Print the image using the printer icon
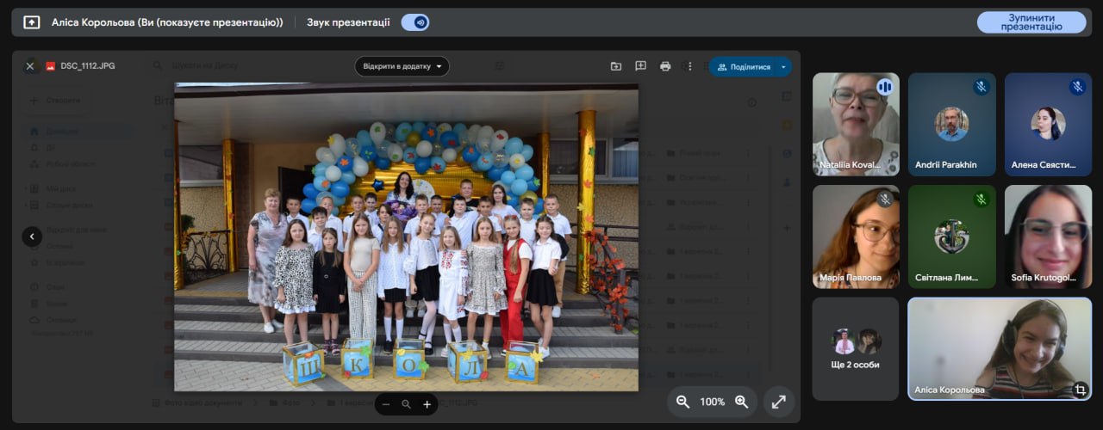This screenshot has height=430, width=1103. 665,66
